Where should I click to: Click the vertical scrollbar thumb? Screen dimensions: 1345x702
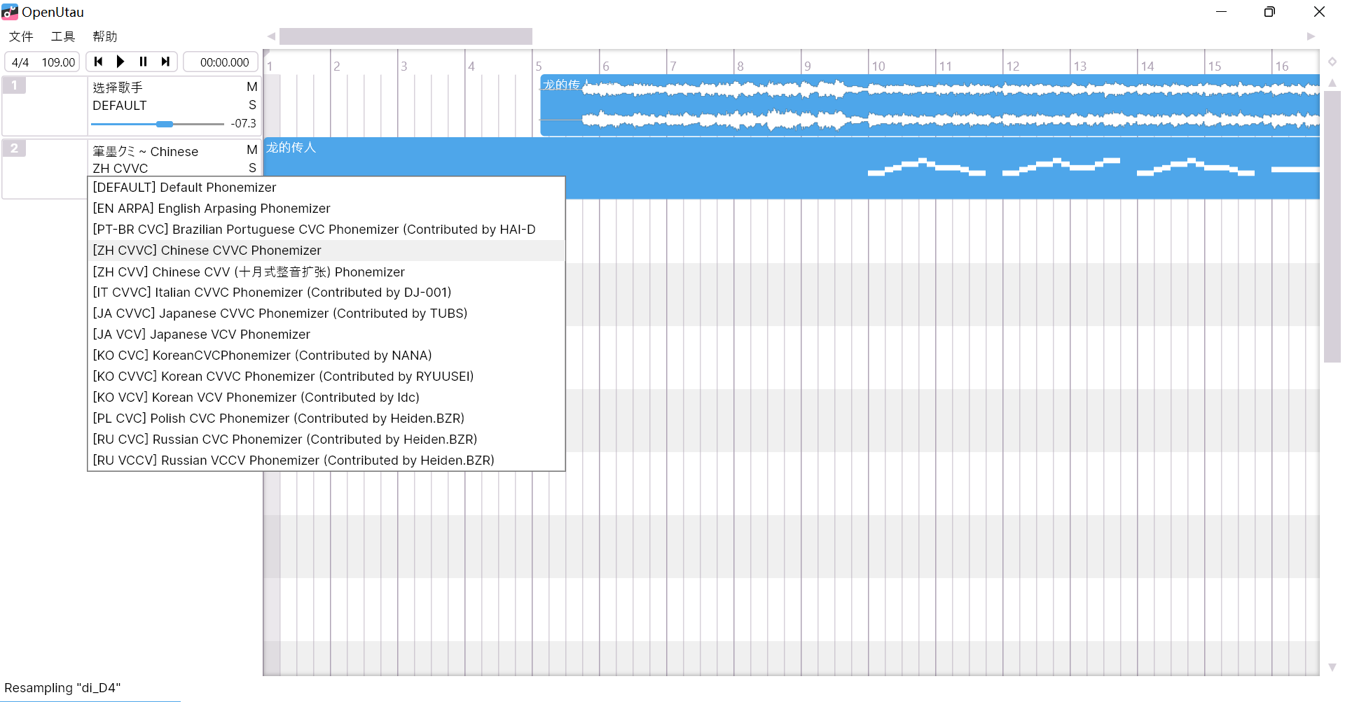(1332, 226)
